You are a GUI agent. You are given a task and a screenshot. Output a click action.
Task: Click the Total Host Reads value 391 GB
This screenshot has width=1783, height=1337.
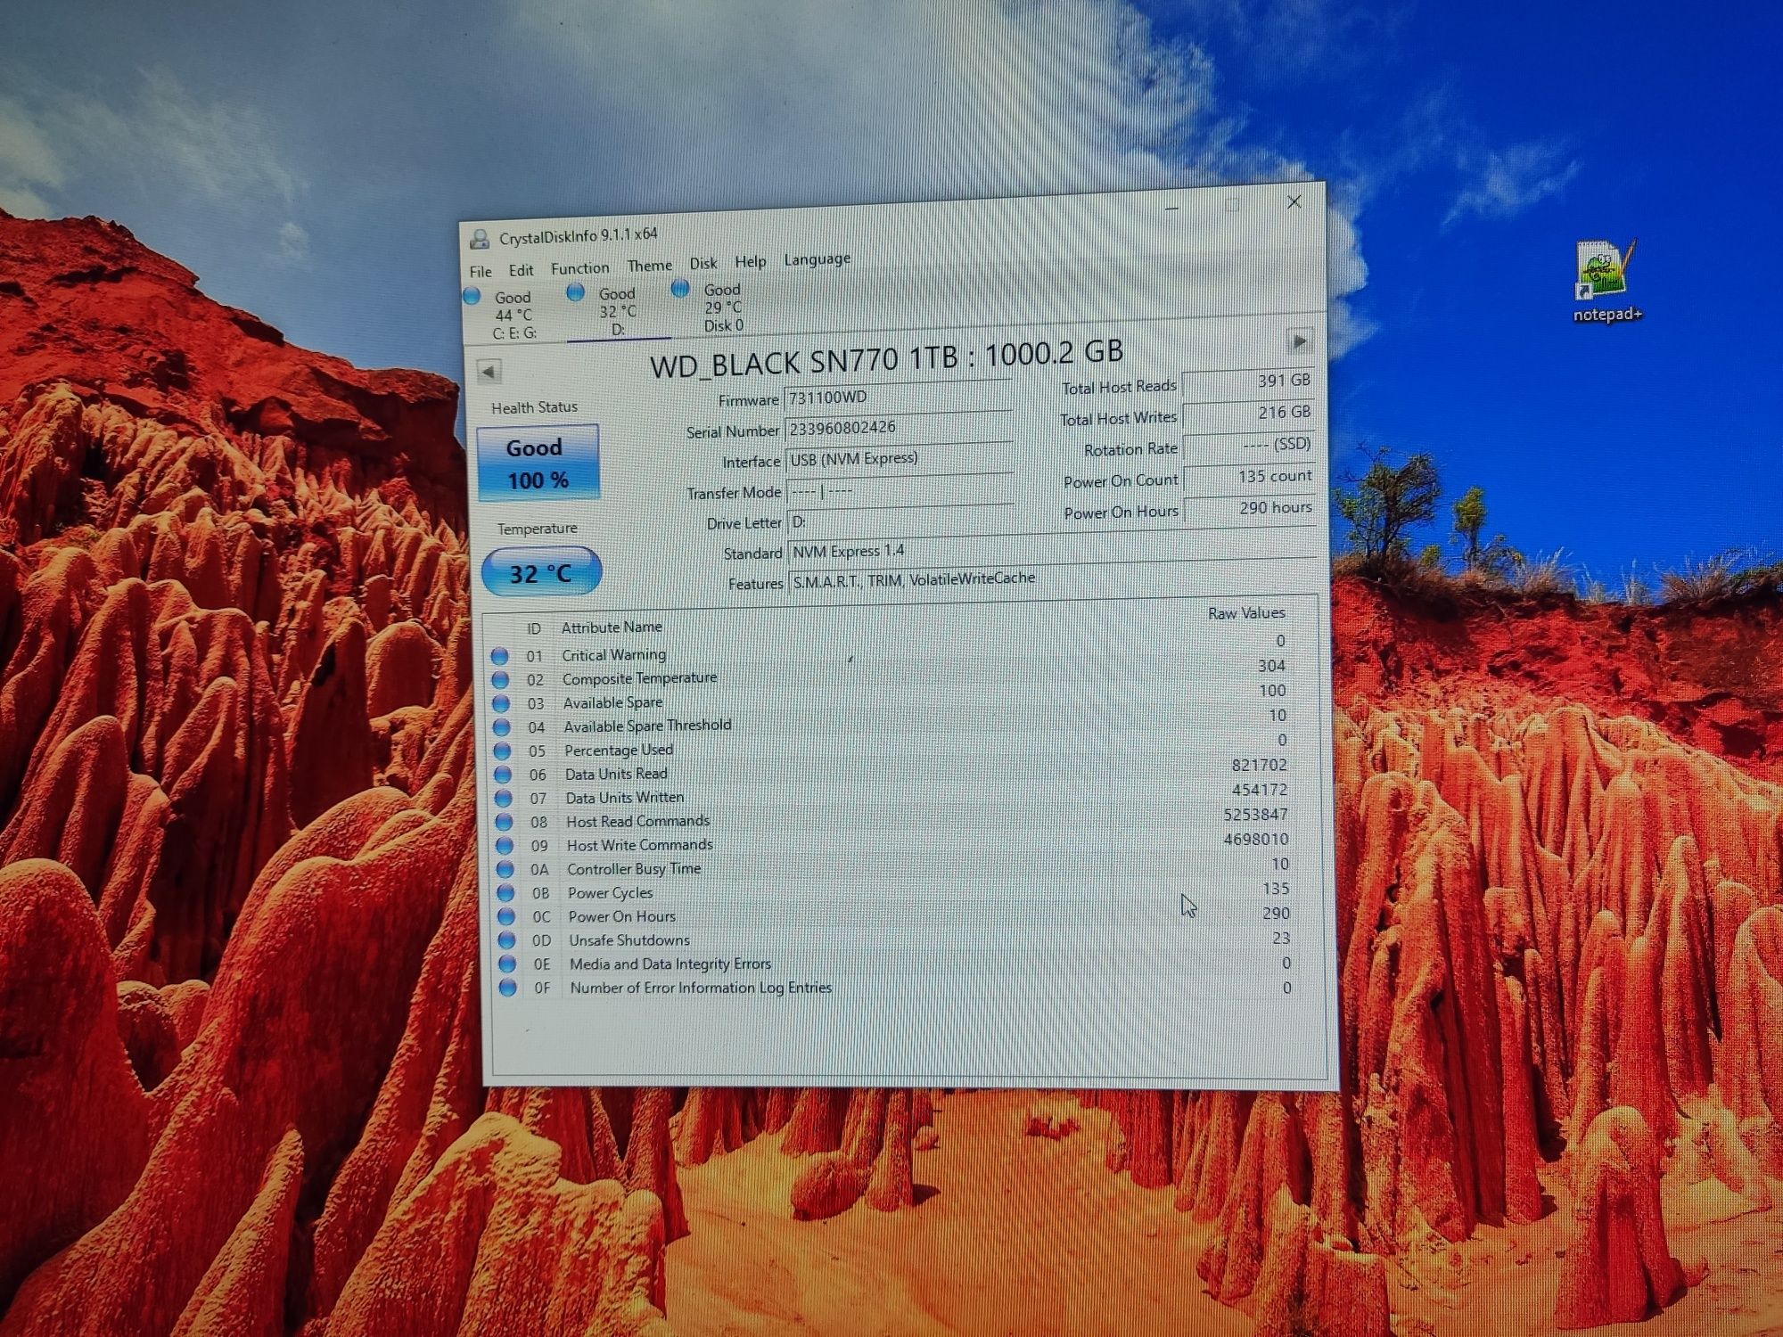pos(1248,381)
